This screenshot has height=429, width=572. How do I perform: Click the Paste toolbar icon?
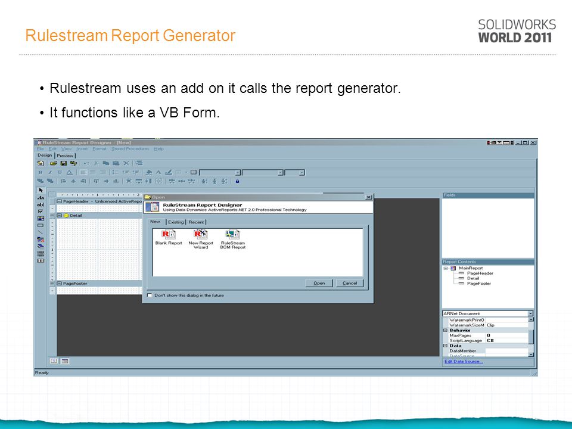tap(116, 163)
